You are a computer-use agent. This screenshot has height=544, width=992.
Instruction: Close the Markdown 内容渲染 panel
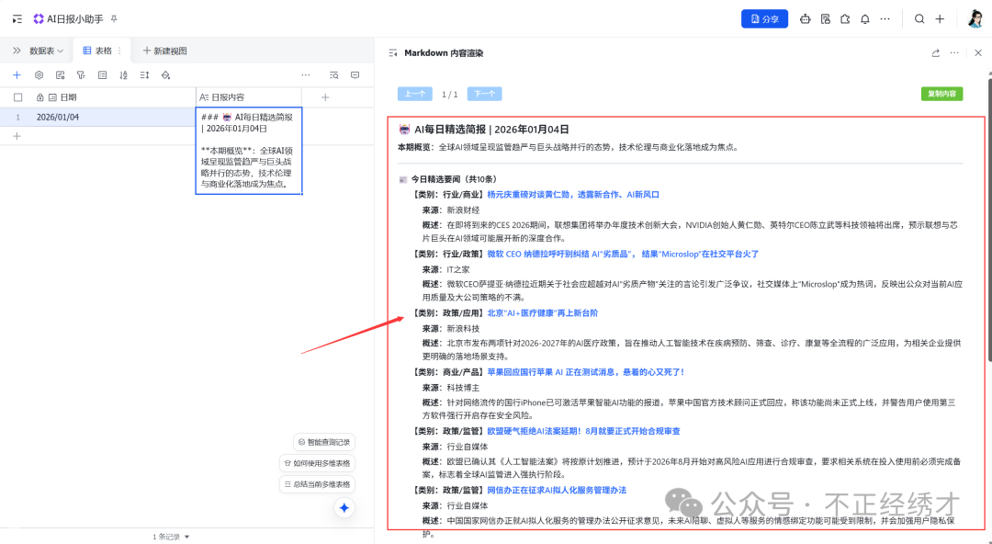tap(978, 53)
